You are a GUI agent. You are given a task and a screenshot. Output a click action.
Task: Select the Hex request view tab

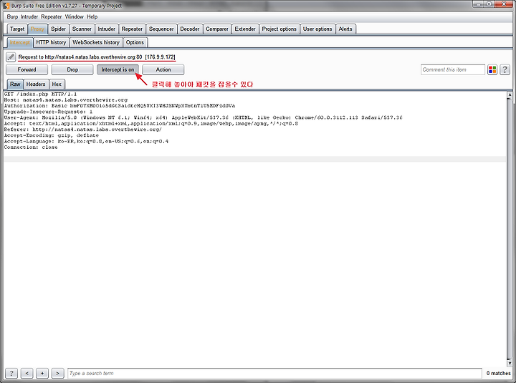pos(57,84)
